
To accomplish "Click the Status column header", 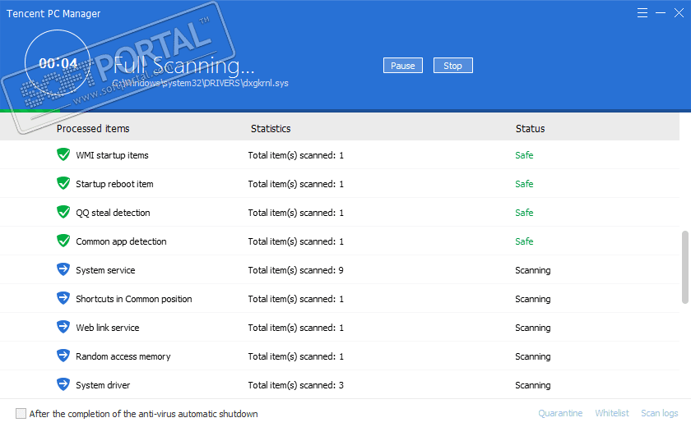I will coord(530,128).
